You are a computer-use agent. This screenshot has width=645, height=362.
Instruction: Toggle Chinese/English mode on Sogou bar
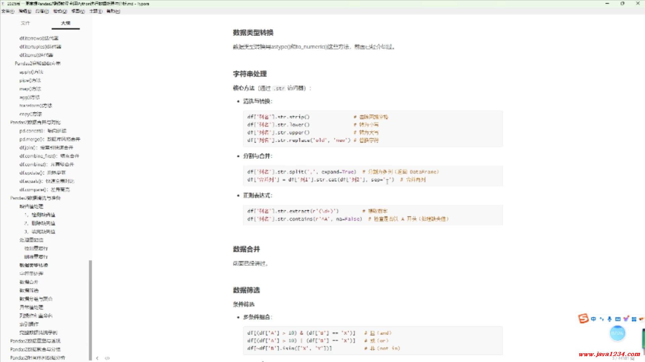[594, 319]
